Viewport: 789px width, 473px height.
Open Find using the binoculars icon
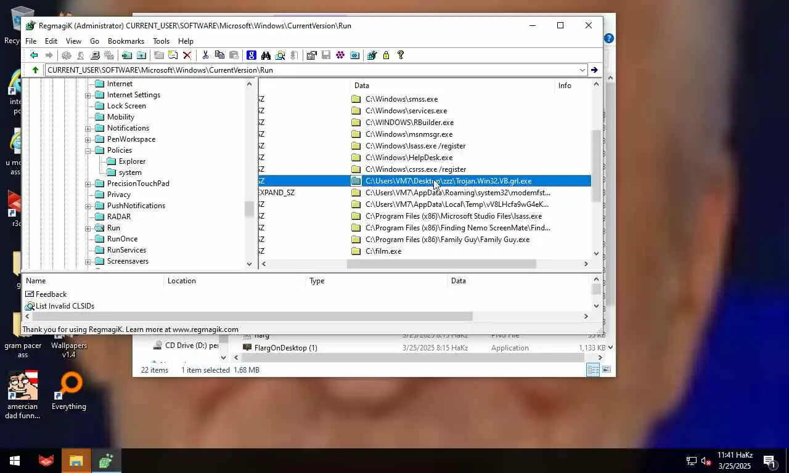266,55
